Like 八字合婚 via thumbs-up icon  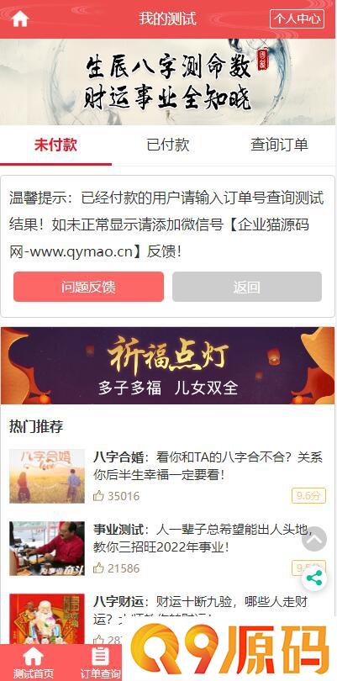(98, 496)
